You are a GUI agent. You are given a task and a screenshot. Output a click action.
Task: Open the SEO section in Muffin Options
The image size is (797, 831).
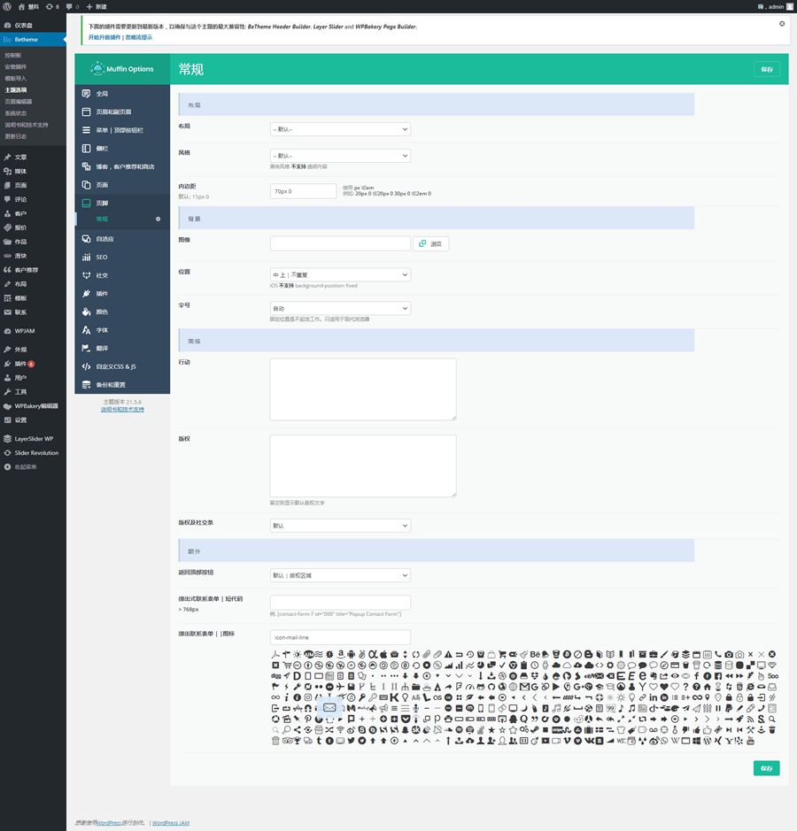[106, 258]
